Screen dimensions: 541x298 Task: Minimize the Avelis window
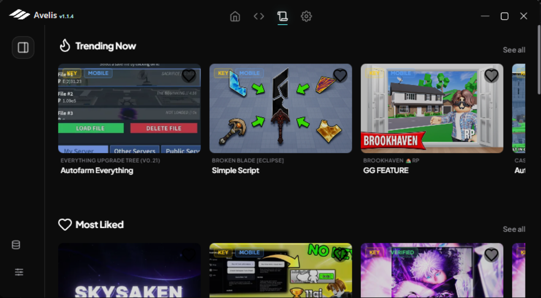coord(485,16)
